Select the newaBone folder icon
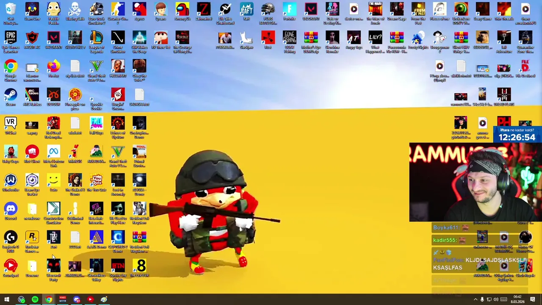The height and width of the screenshot is (305, 542). 32,211
